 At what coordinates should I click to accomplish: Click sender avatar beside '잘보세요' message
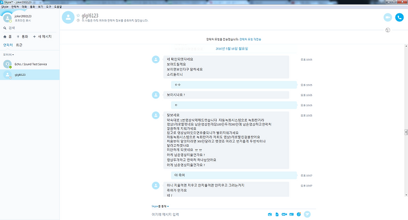pyautogui.click(x=156, y=115)
